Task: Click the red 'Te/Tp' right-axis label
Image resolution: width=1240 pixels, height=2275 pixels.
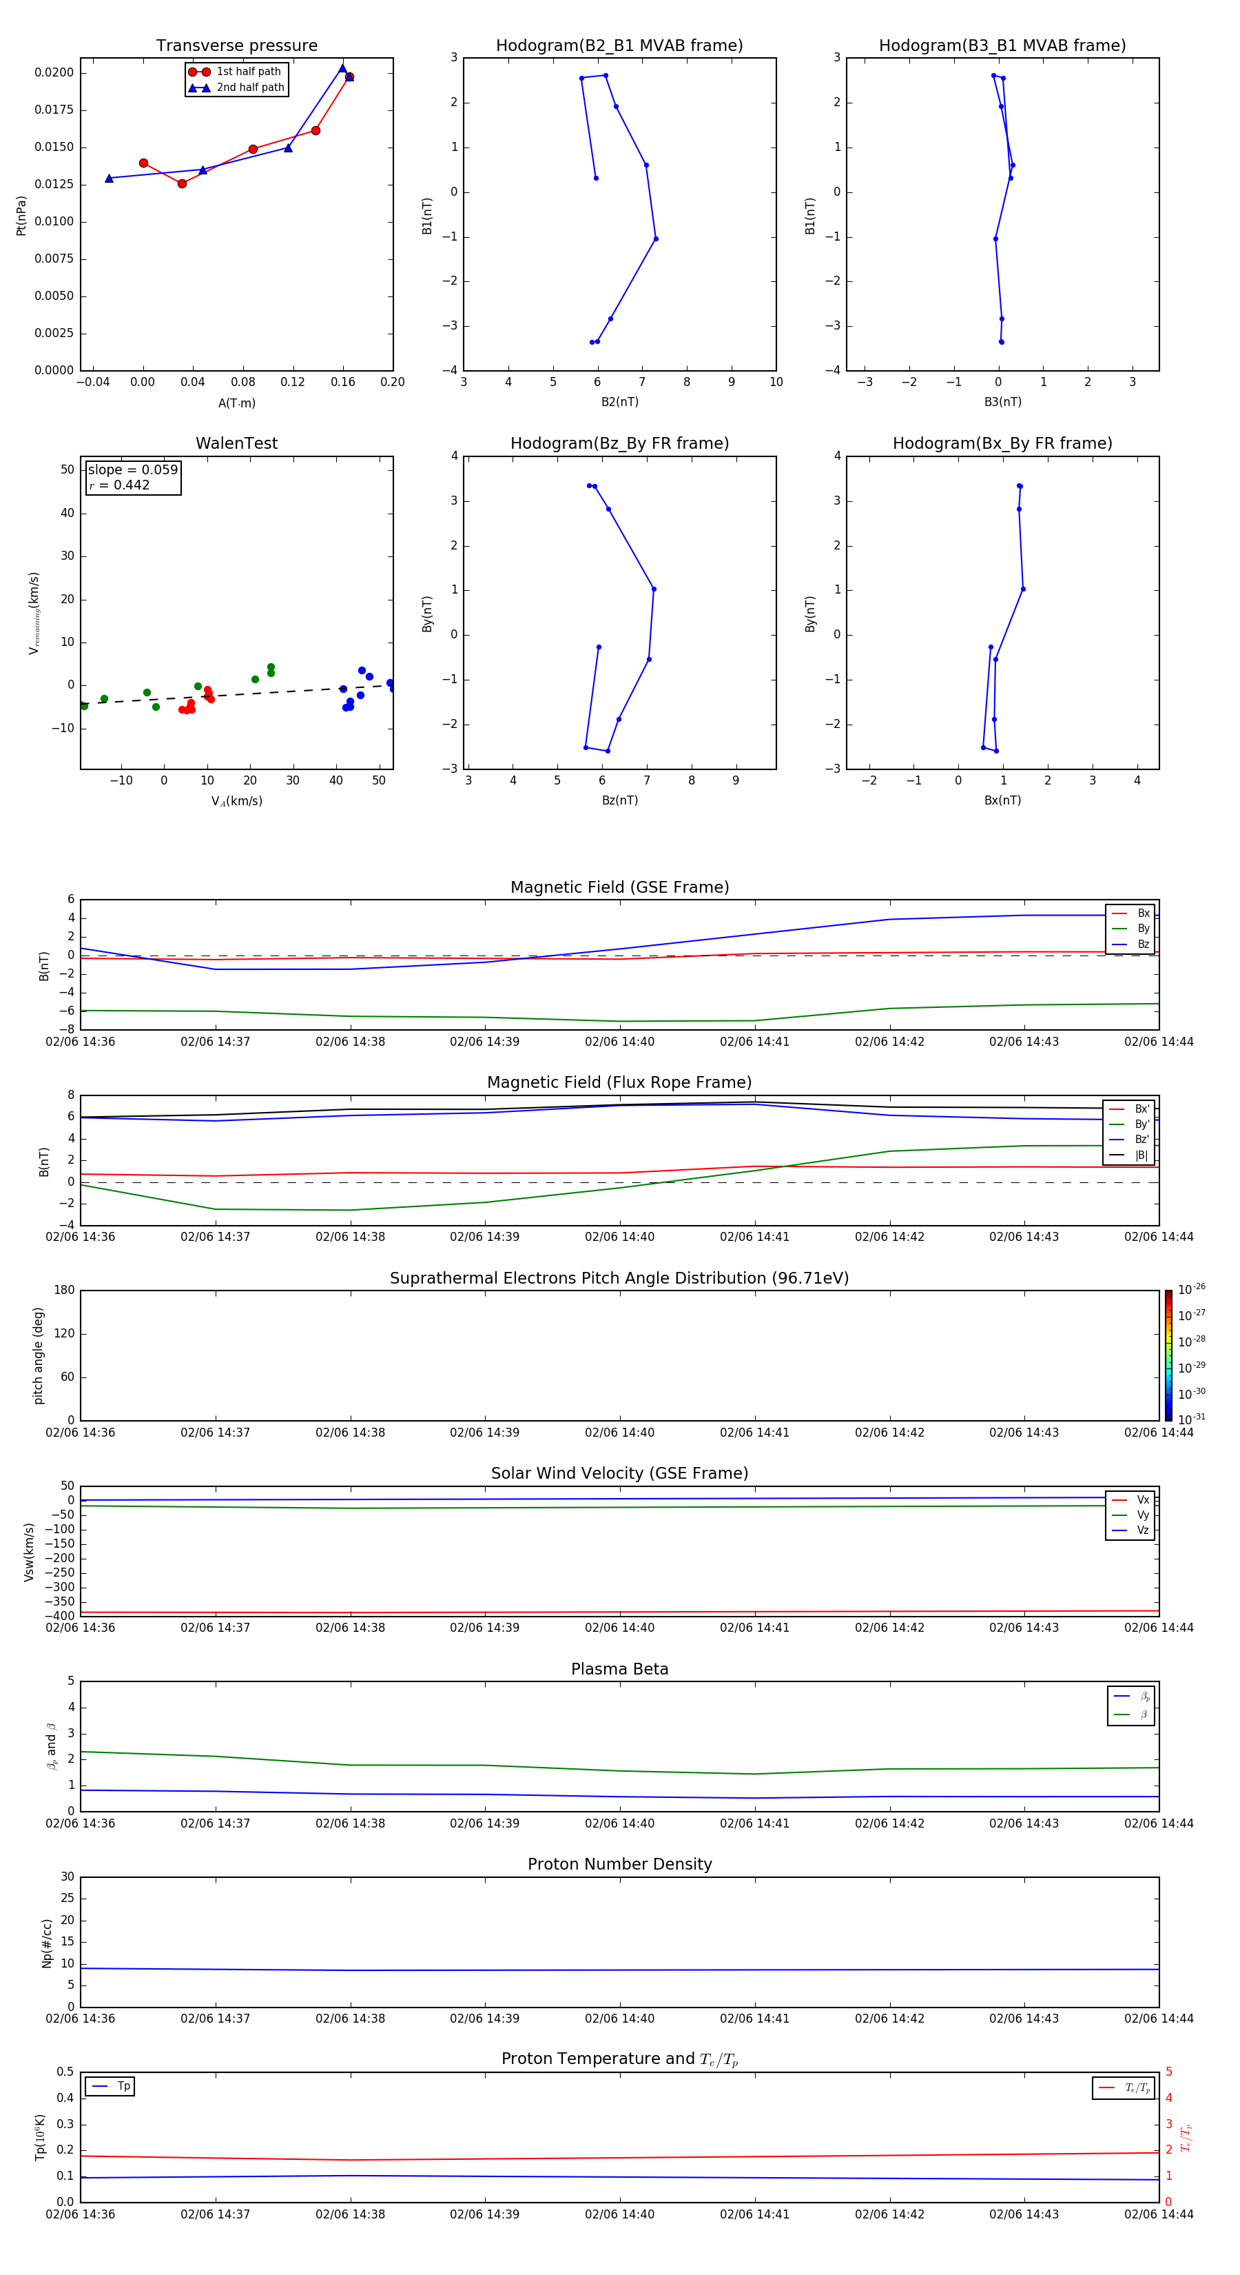Action: [x=1186, y=2138]
